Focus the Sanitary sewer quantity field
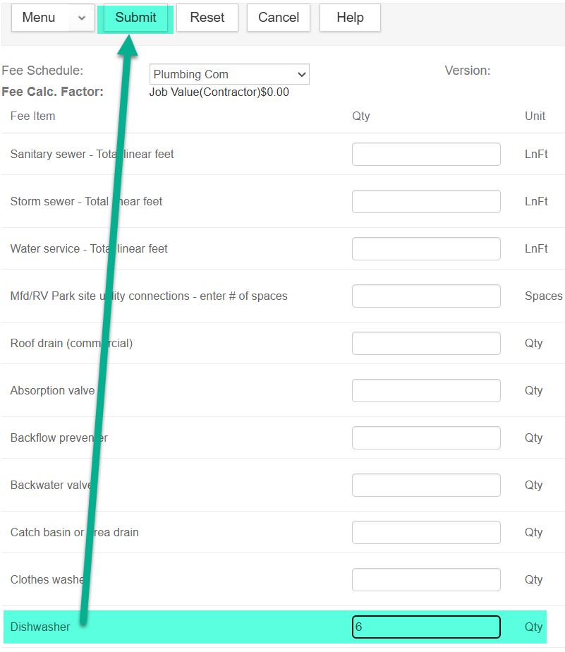Screen dimensions: 565x652 (426, 154)
